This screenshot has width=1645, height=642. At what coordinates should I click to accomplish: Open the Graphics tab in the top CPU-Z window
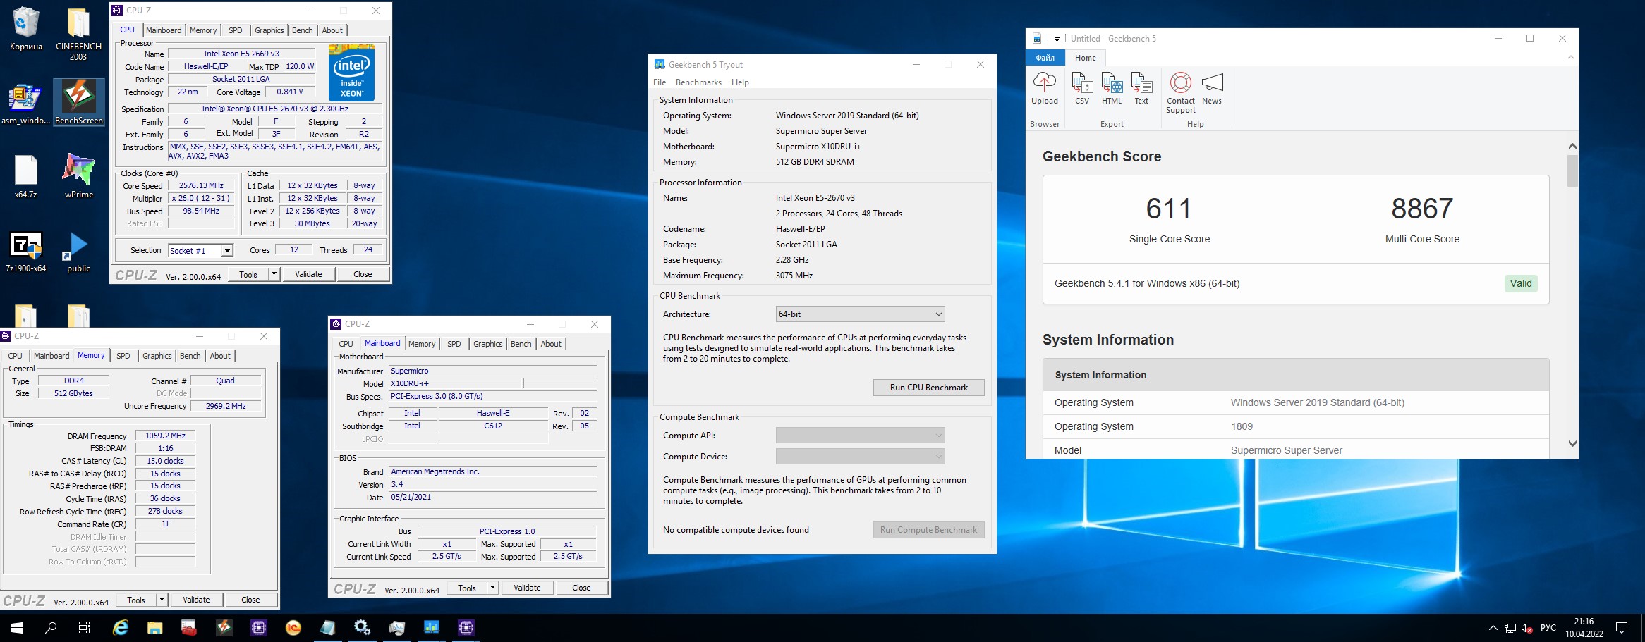click(x=269, y=30)
